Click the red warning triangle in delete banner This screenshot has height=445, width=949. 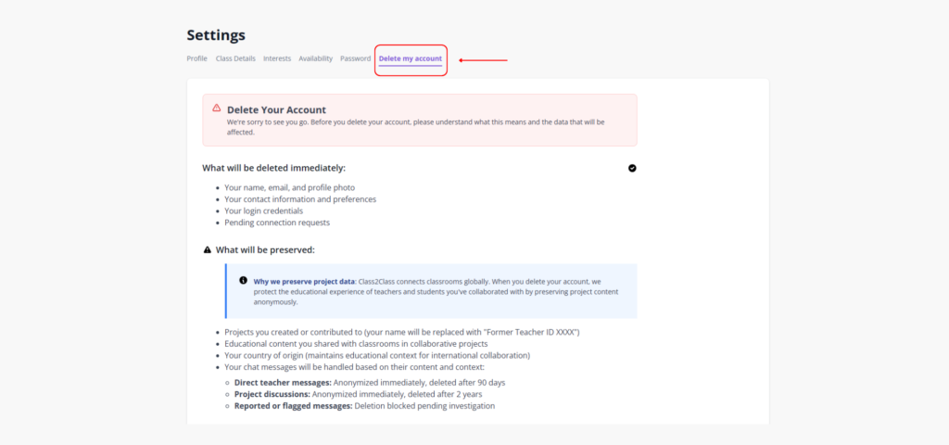pos(217,108)
